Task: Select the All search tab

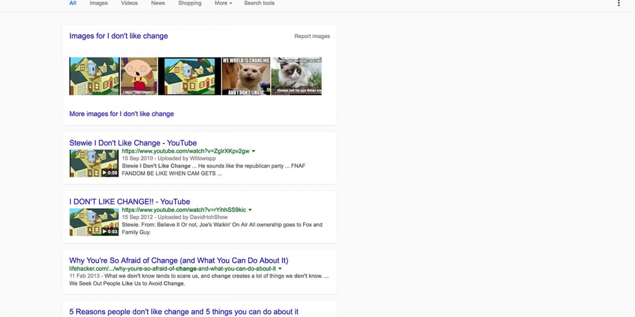Action: click(x=73, y=3)
